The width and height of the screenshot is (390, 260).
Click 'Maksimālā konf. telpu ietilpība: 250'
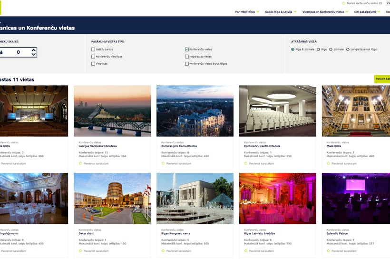[268, 156]
